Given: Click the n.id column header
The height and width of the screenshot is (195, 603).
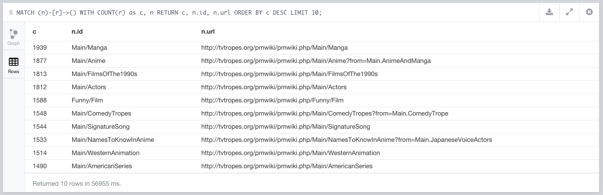Looking at the screenshot, I should click(78, 32).
